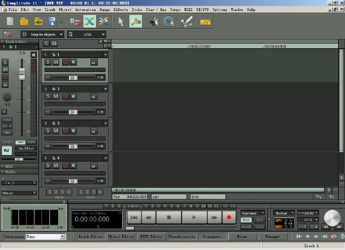Image resolution: width=345 pixels, height=250 pixels.
Task: Open the crossfade editor icon
Action: 103,21
